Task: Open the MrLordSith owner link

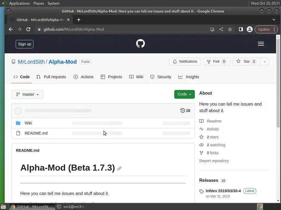Action: (31, 62)
